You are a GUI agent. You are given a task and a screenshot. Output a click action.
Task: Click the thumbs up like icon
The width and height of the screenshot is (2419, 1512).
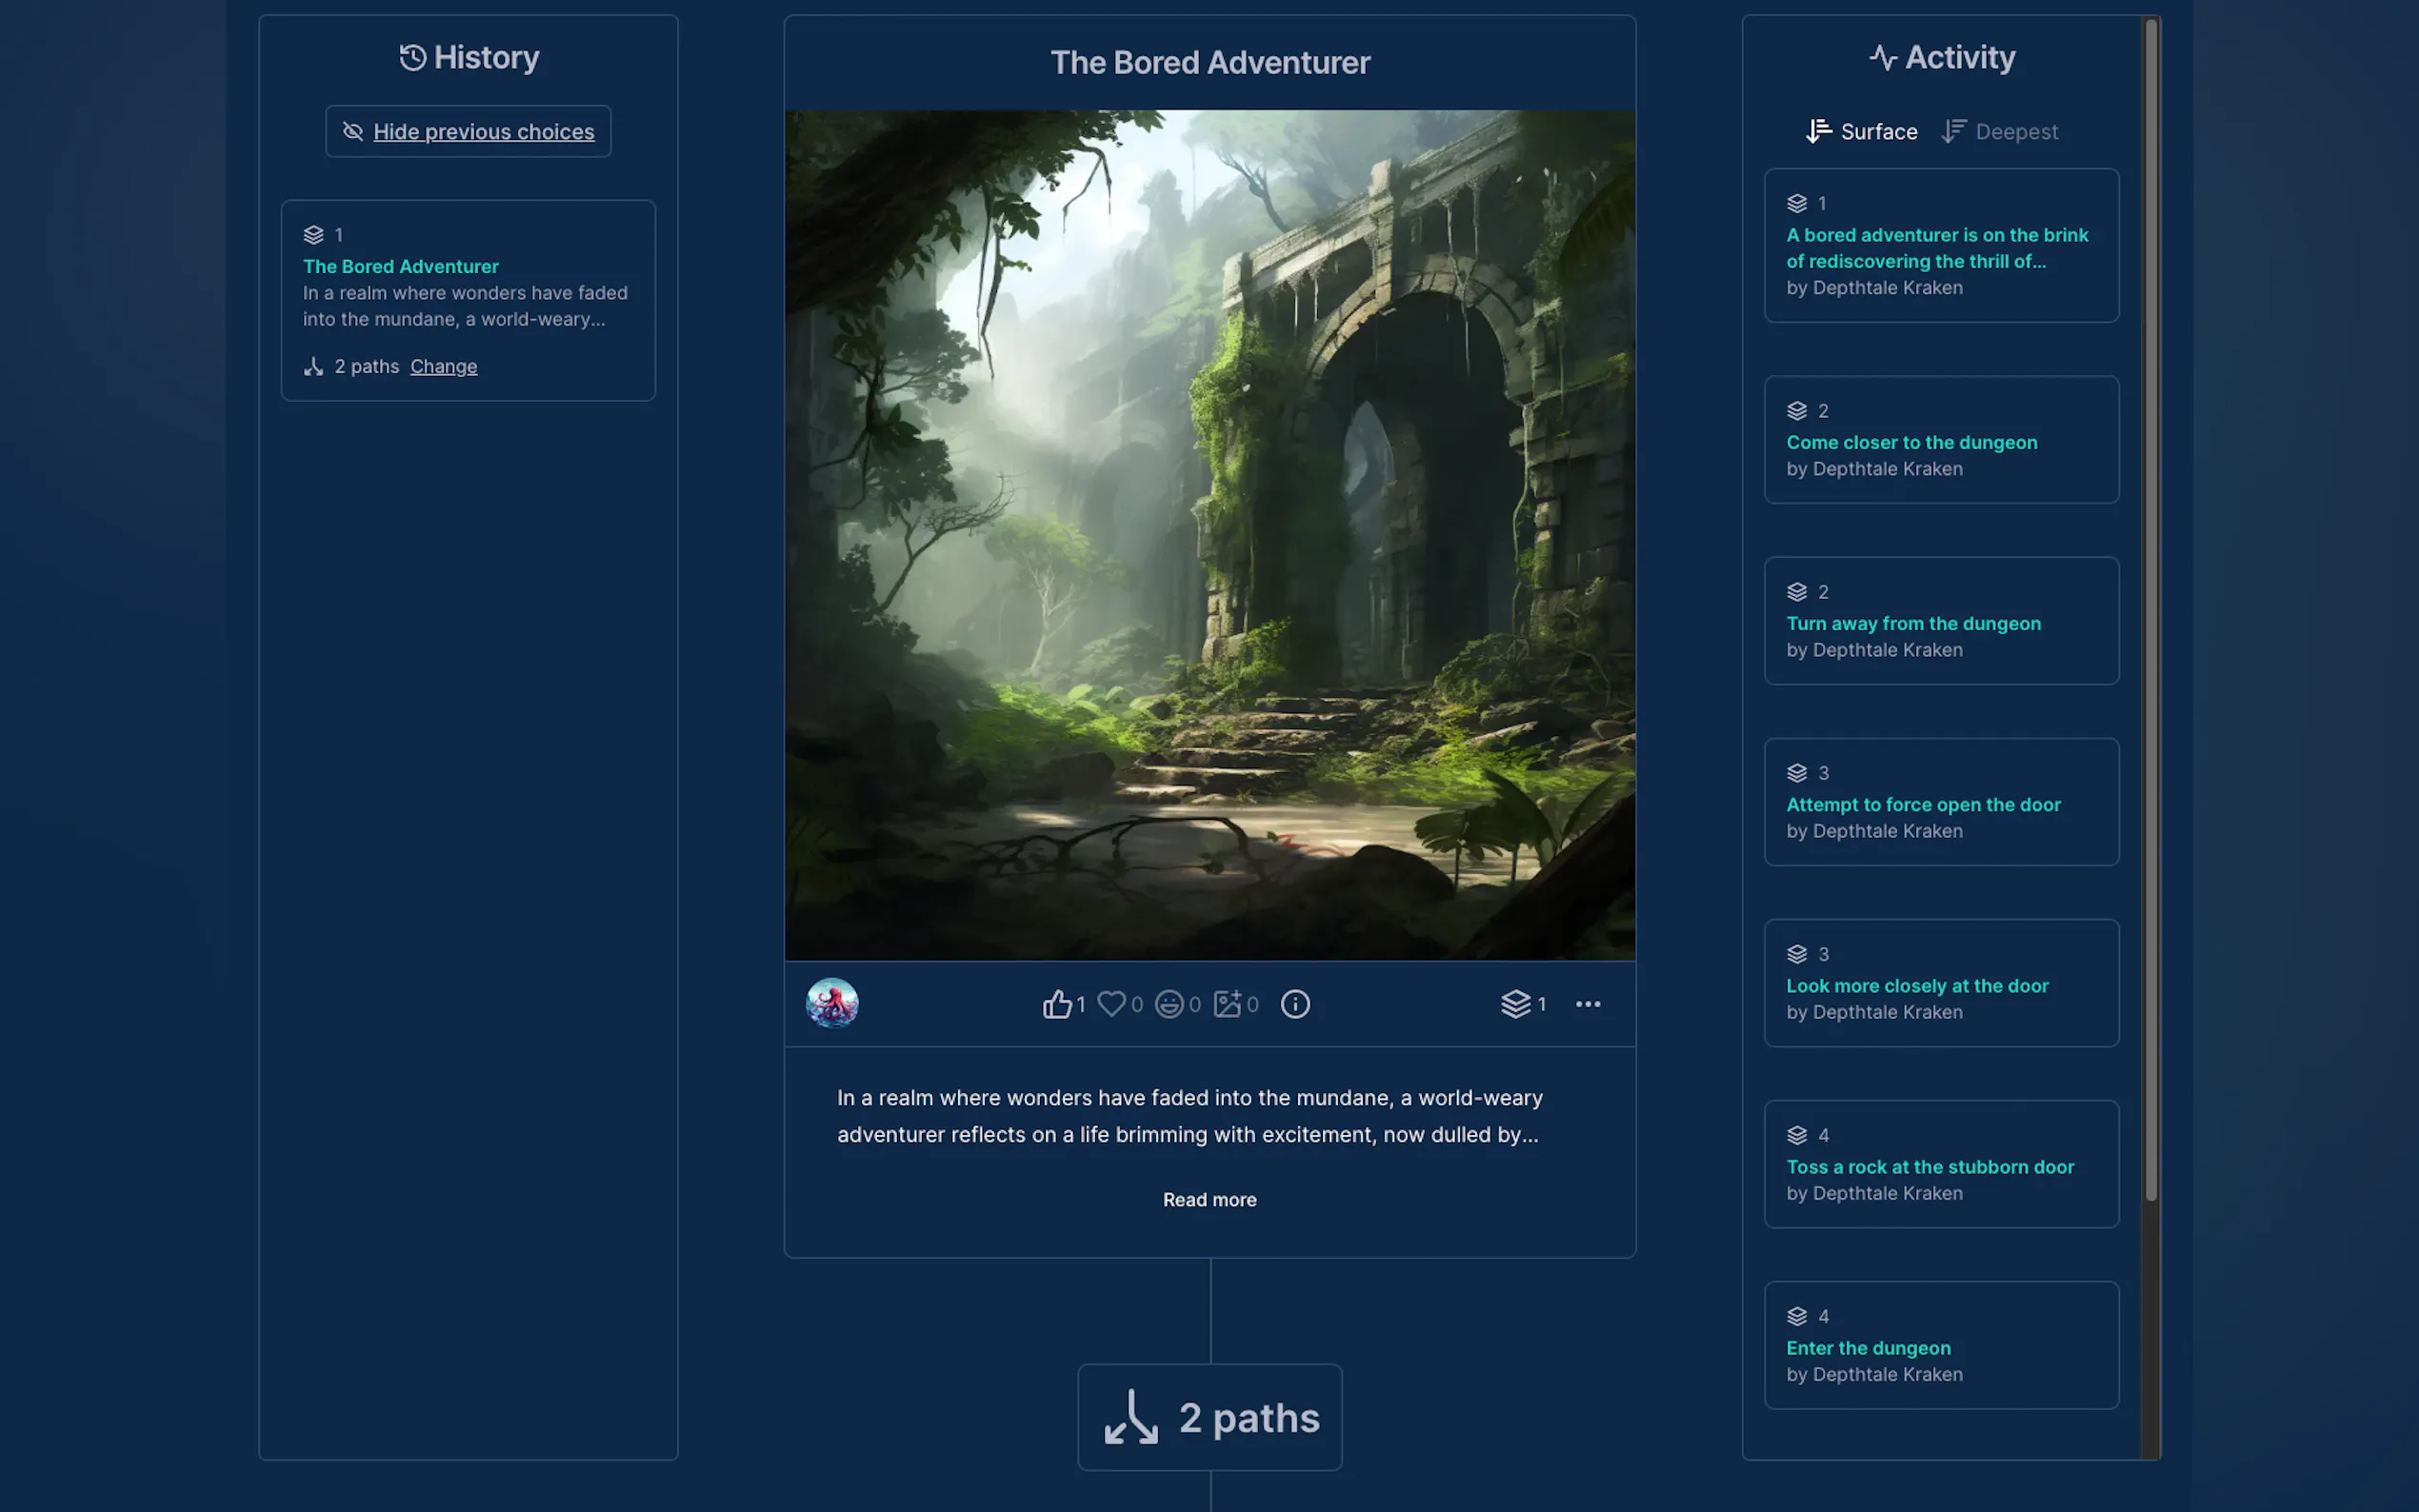pyautogui.click(x=1057, y=1004)
